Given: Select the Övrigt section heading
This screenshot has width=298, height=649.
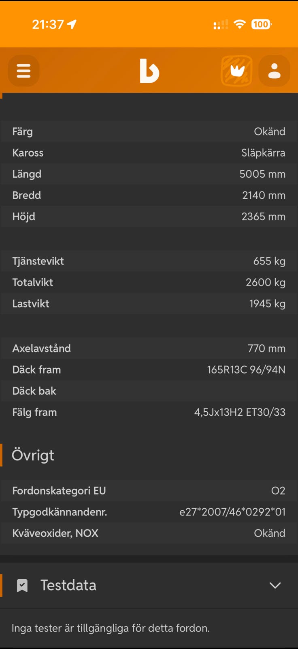Looking at the screenshot, I should pos(33,455).
